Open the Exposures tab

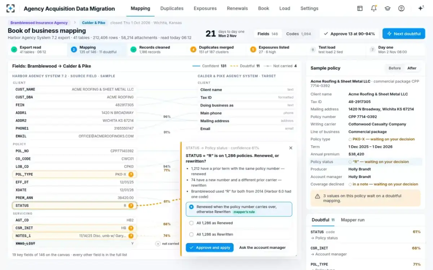pyautogui.click(x=205, y=8)
